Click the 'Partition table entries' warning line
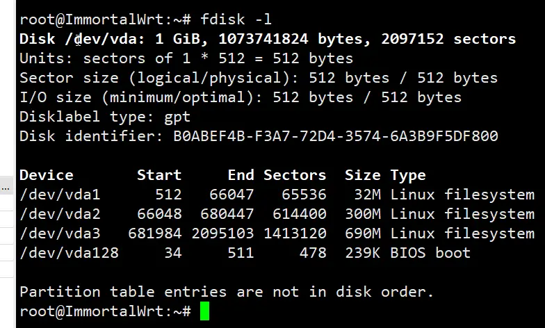 coord(227,291)
